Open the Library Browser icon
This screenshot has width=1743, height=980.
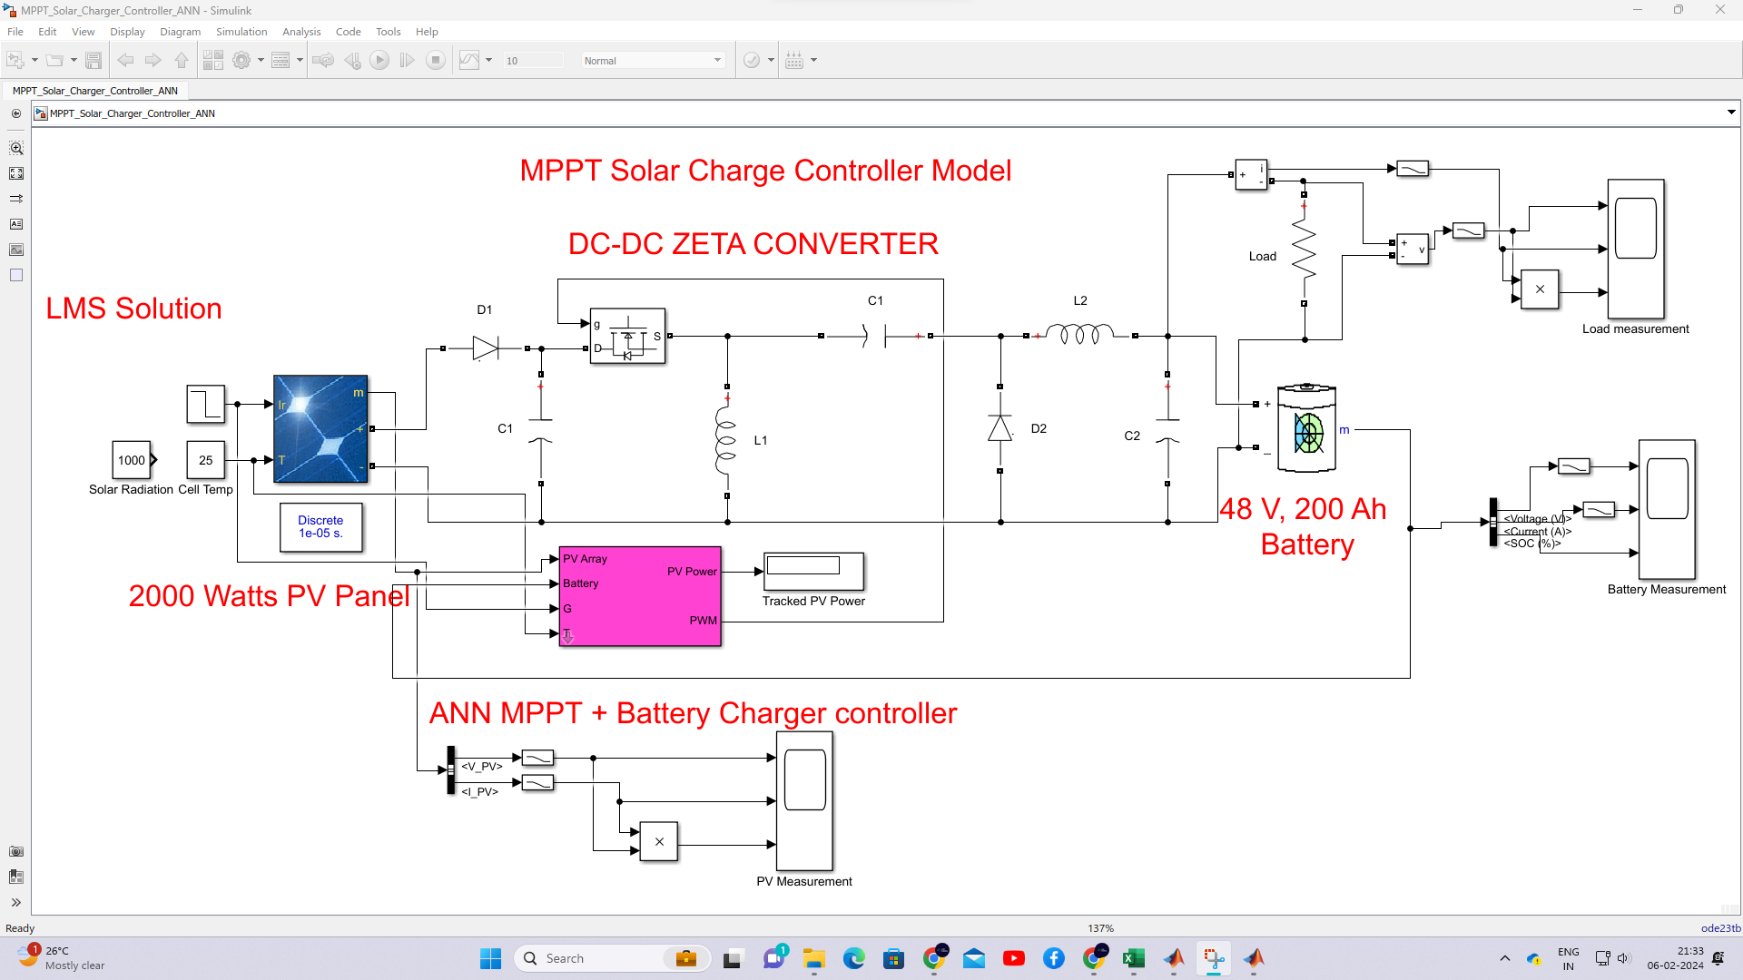click(x=214, y=60)
